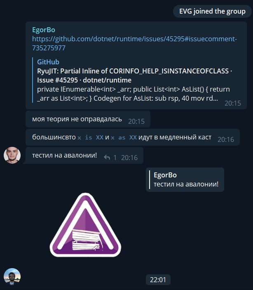
Task: Click the bottom user's avatar photo
Action: tap(12, 276)
